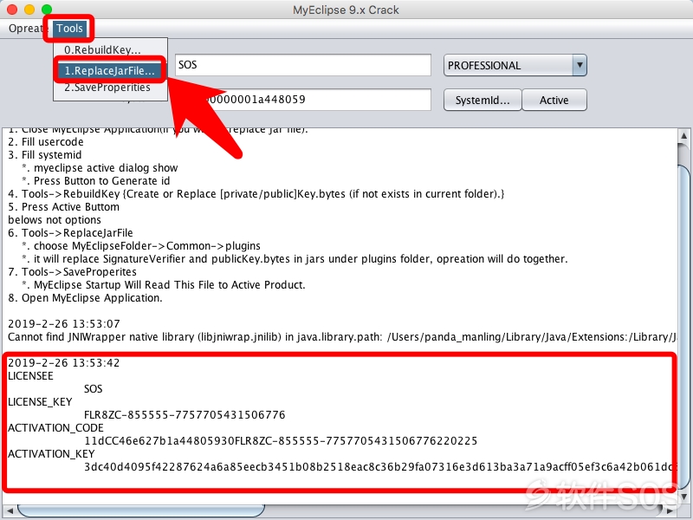Click the 'it will replace SignatureVerifier' line
Screen dimensions: 693x520
[295, 258]
